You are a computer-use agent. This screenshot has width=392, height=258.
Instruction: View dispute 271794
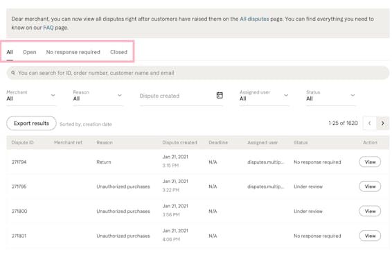370,162
